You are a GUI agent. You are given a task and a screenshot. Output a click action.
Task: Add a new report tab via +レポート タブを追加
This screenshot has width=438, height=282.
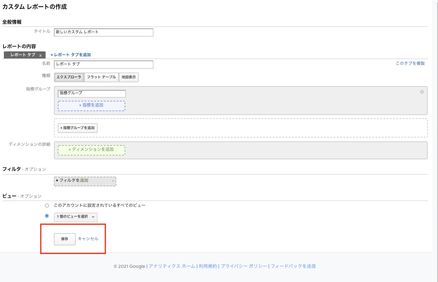71,55
